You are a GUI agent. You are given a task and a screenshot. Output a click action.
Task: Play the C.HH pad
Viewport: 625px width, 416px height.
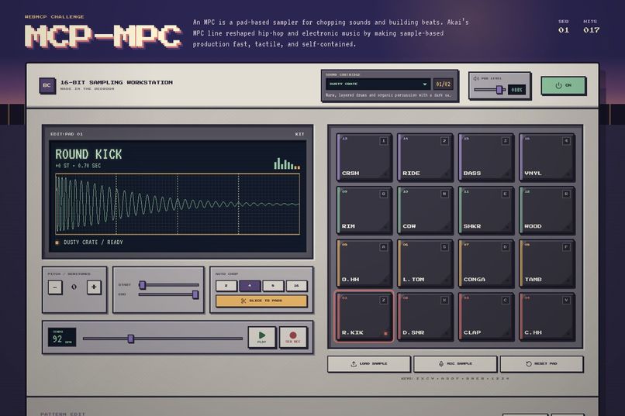click(547, 317)
